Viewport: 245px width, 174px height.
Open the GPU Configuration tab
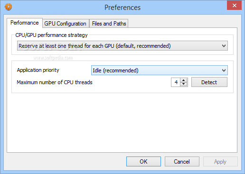tap(65, 24)
